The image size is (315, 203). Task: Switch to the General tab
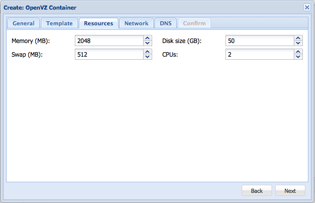coord(23,23)
